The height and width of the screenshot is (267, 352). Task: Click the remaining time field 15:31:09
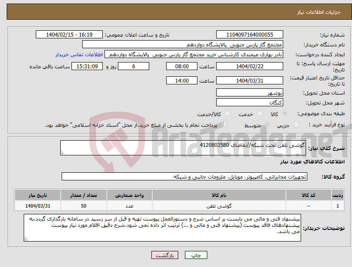click(x=87, y=66)
